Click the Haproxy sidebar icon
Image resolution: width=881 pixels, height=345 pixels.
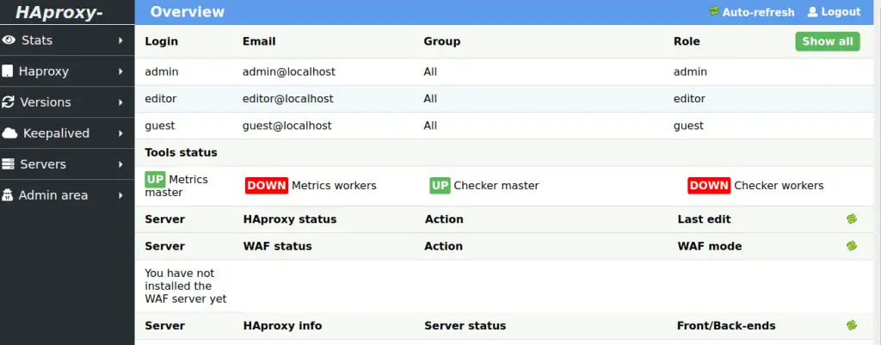tap(7, 71)
